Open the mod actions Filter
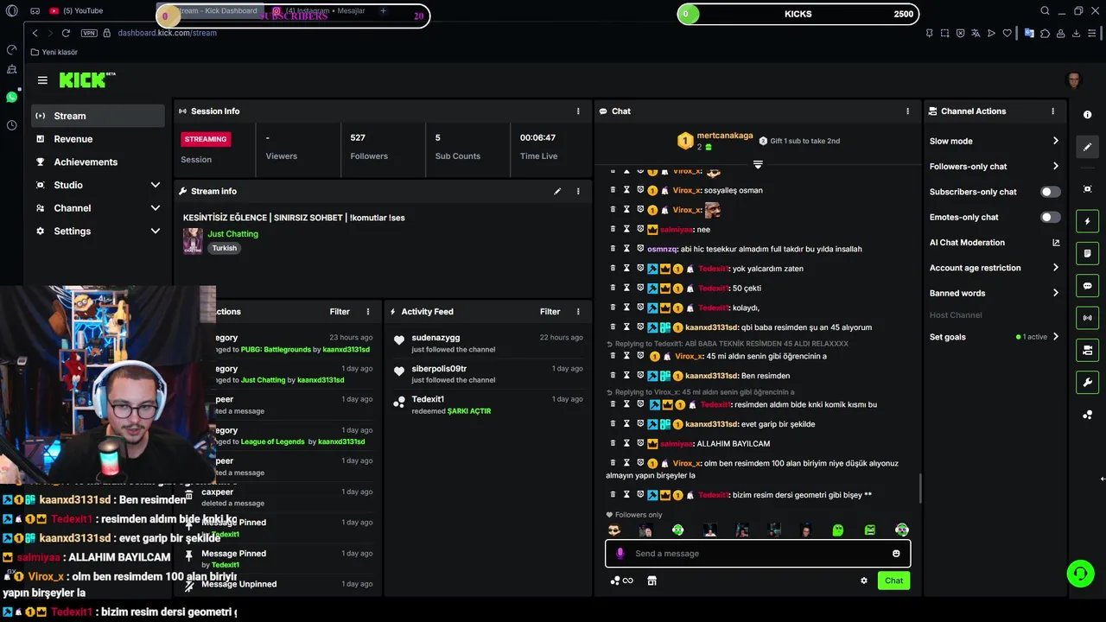Viewport: 1106px width, 622px height. [x=340, y=312]
